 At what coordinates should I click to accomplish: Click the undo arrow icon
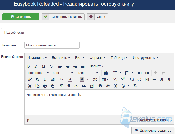pyautogui.click(x=156, y=73)
